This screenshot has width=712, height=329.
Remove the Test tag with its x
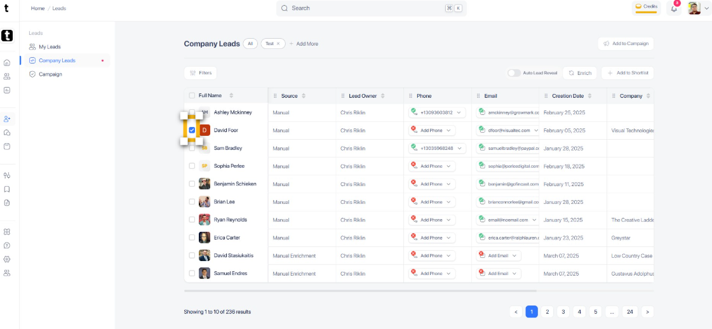coord(278,44)
